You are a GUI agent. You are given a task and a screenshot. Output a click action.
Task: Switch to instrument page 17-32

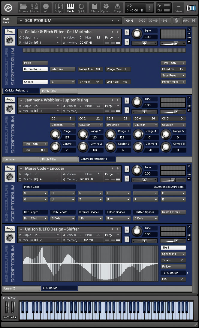tap(141, 20)
